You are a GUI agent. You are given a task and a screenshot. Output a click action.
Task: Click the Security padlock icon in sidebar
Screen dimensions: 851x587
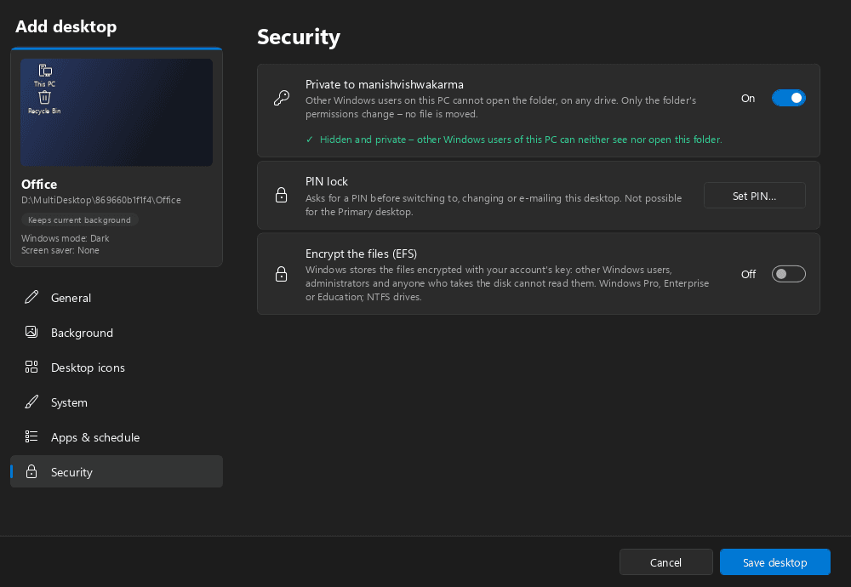[x=31, y=471]
